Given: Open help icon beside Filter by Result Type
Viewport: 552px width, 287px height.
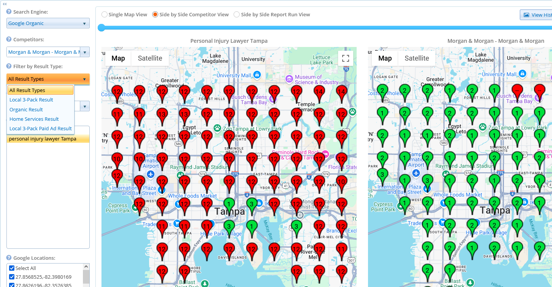Looking at the screenshot, I should click(9, 66).
